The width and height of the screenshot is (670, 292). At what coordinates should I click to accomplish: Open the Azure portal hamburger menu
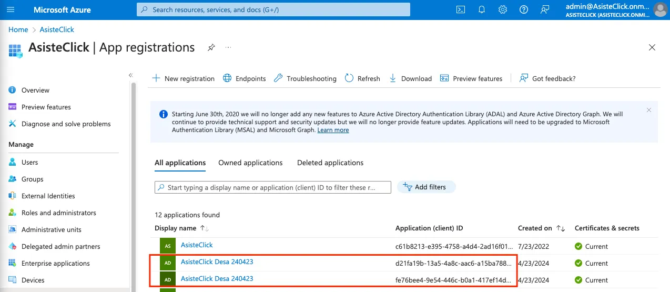[x=11, y=9]
